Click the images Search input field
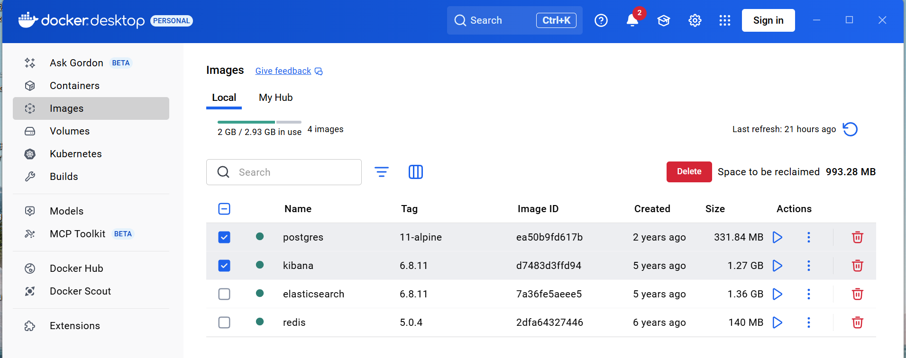 [x=284, y=172]
